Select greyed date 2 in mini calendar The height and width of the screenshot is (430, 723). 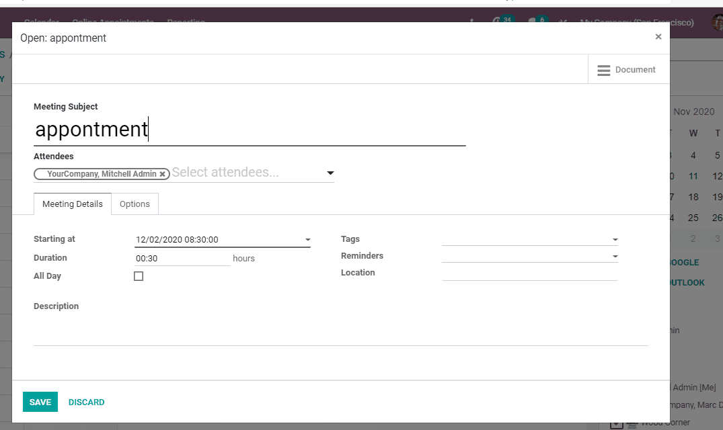coord(693,239)
